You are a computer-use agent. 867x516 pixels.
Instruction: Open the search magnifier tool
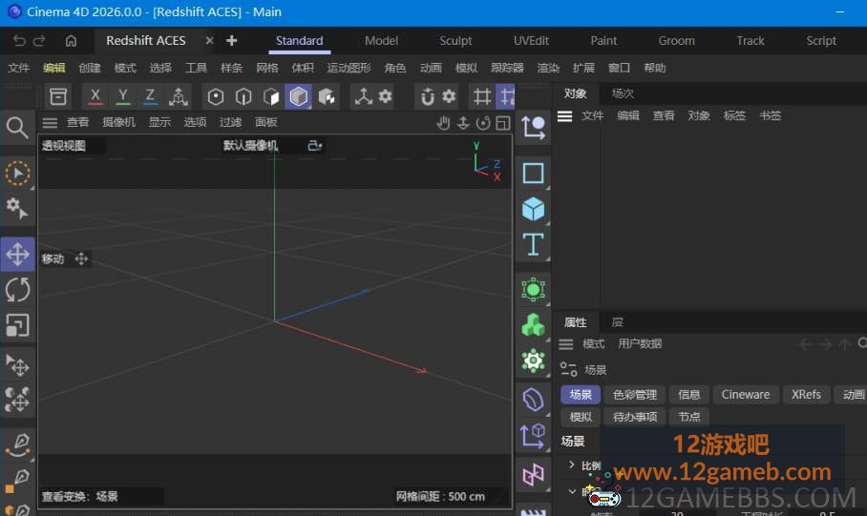(x=17, y=128)
